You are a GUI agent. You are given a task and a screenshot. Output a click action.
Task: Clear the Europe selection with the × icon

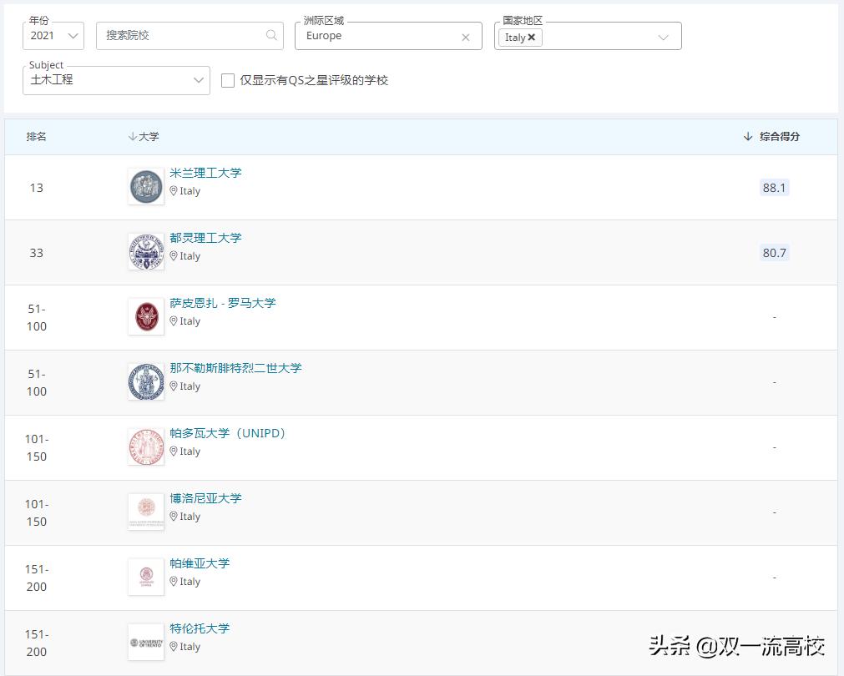pos(466,37)
